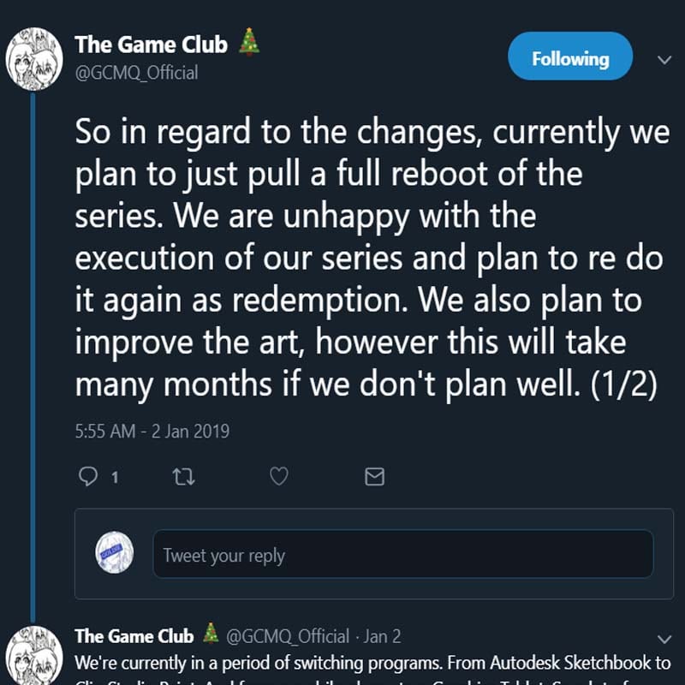Expand the main tweet options chevron
Viewport: 685px width, 685px height.
pos(664,60)
